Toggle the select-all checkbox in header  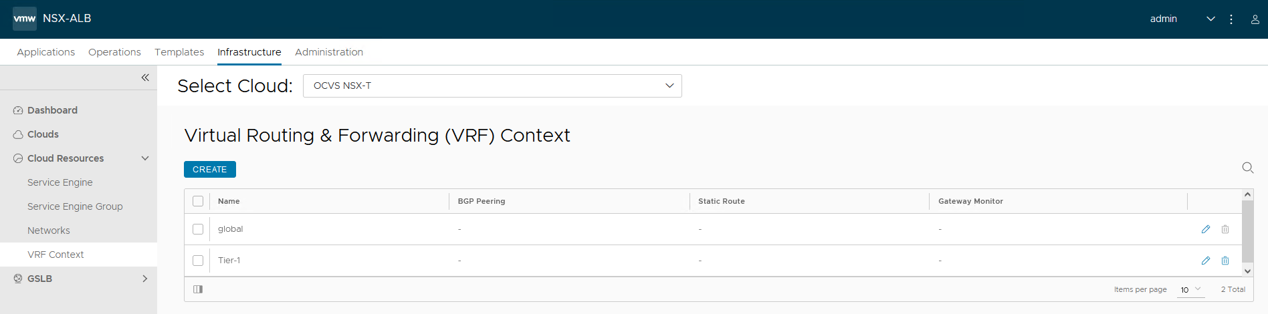click(198, 201)
